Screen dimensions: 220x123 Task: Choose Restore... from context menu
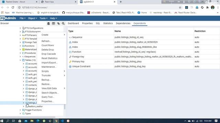(52, 84)
